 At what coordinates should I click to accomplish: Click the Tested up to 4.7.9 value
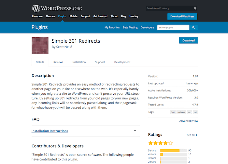point(195,104)
